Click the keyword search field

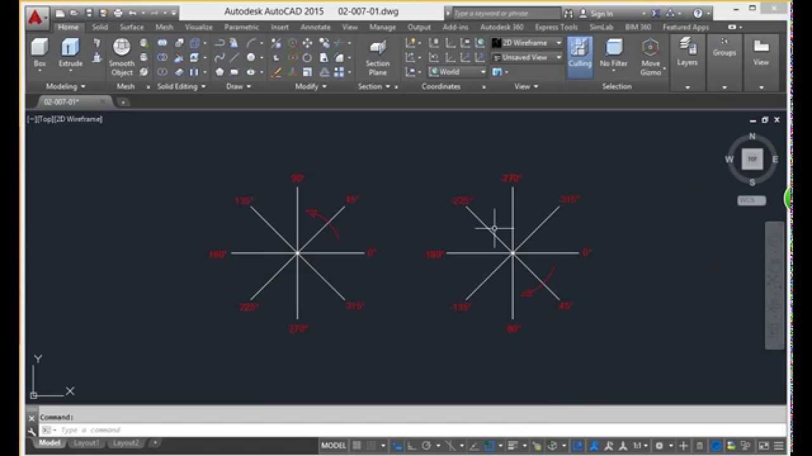(x=506, y=13)
